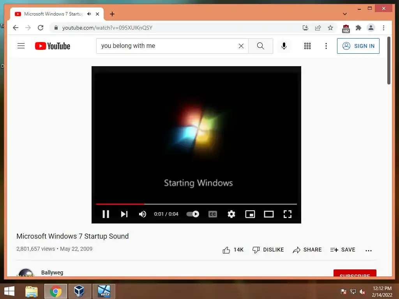
Task: Open more actions menu beside SAVE
Action: click(x=369, y=250)
